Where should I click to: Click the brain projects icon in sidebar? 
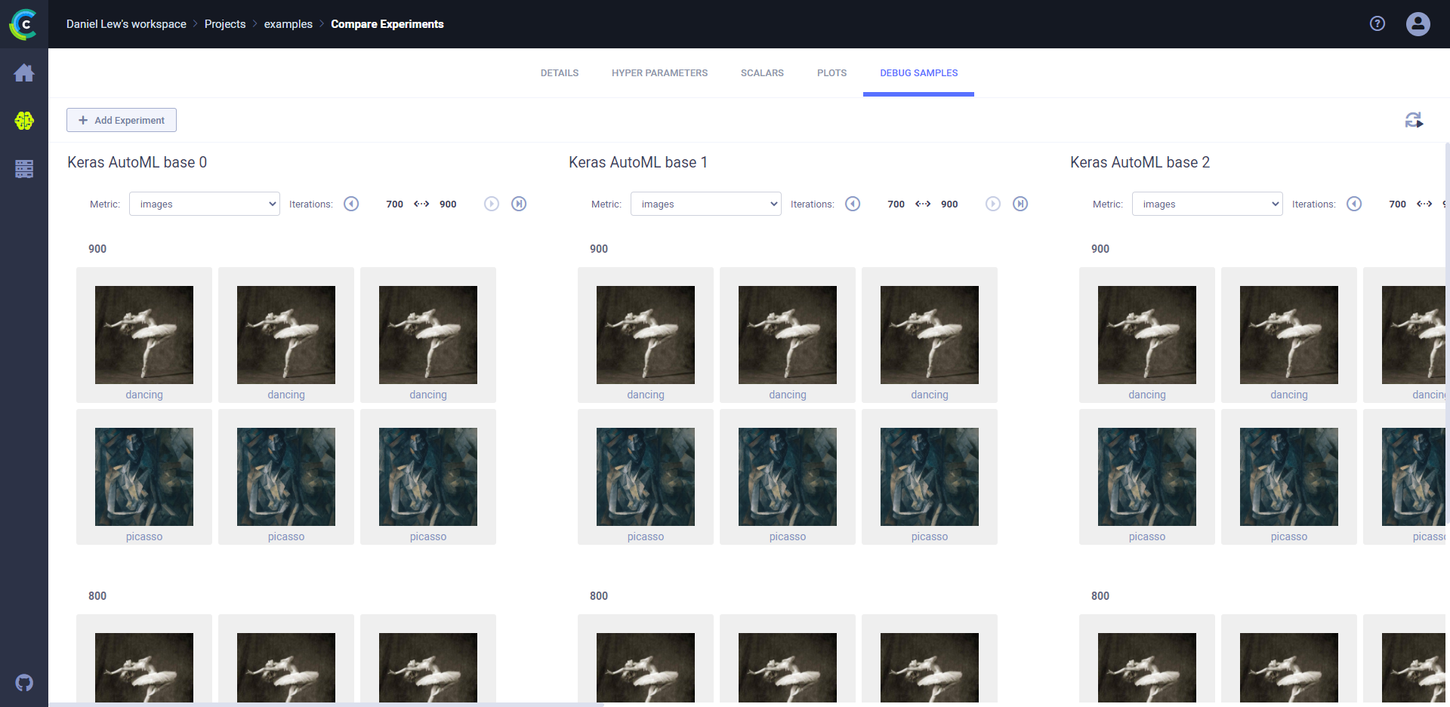point(24,121)
